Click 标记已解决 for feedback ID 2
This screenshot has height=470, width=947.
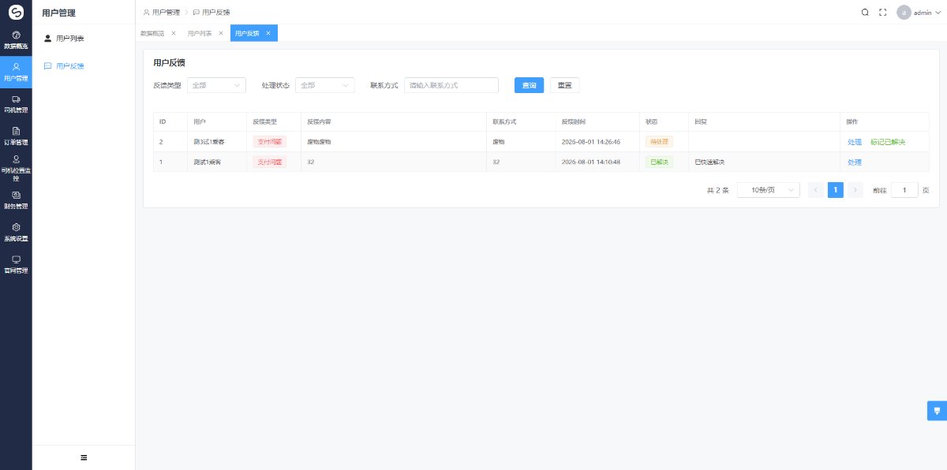(x=888, y=142)
